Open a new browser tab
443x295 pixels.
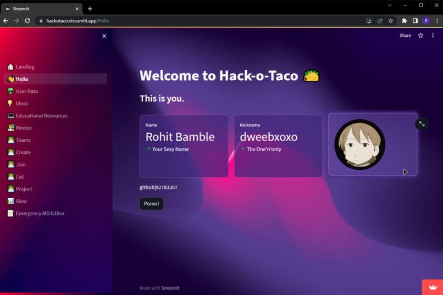tap(90, 9)
